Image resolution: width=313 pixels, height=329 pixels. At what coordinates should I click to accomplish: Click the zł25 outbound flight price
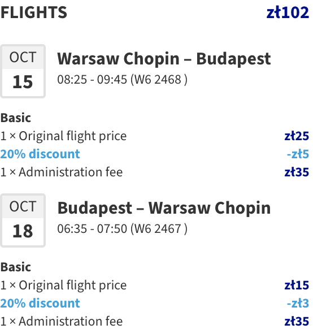297,136
